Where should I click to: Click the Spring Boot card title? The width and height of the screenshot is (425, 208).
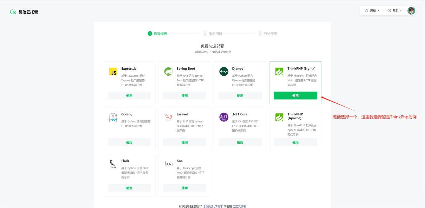tap(186, 69)
